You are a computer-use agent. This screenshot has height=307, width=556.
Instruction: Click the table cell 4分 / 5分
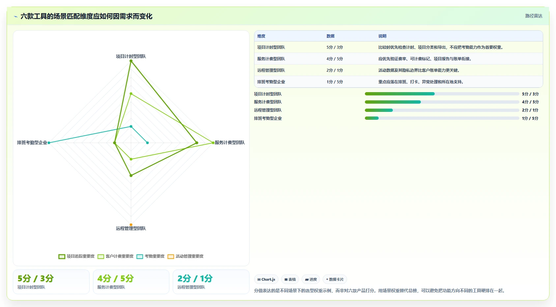[335, 59]
